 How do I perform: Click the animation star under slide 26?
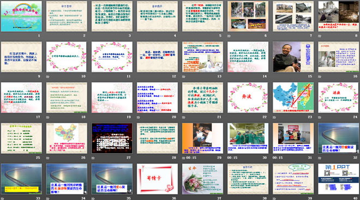(47, 158)
